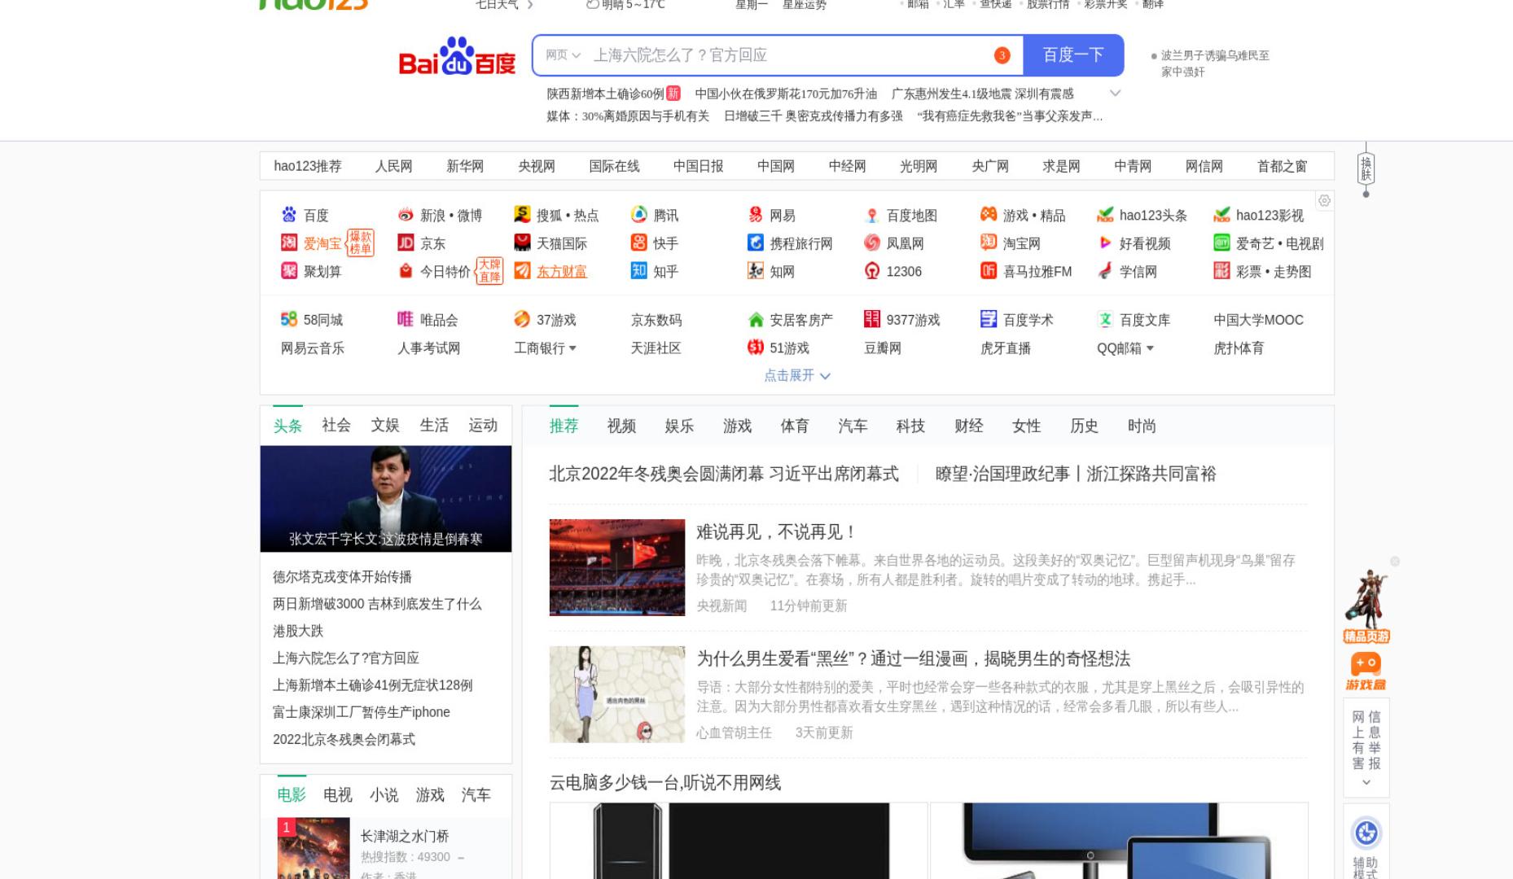The width and height of the screenshot is (1513, 879).
Task: Switch to the 小说 ranking tab
Action: coord(384,794)
